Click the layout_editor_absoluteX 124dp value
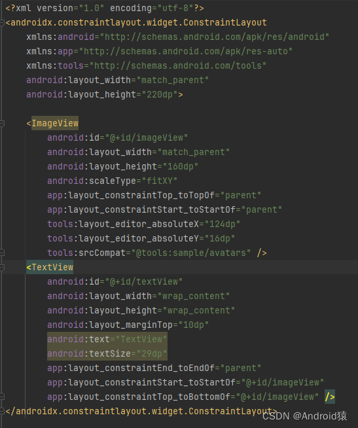 [x=223, y=224]
